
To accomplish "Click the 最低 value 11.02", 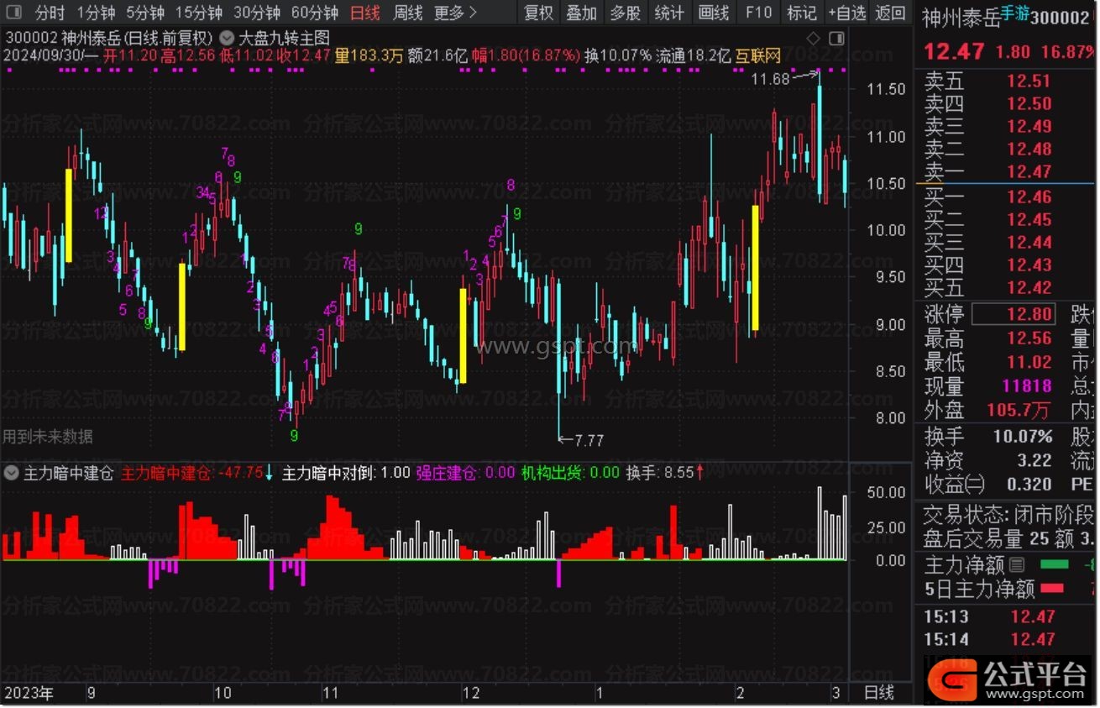I will 1029,363.
